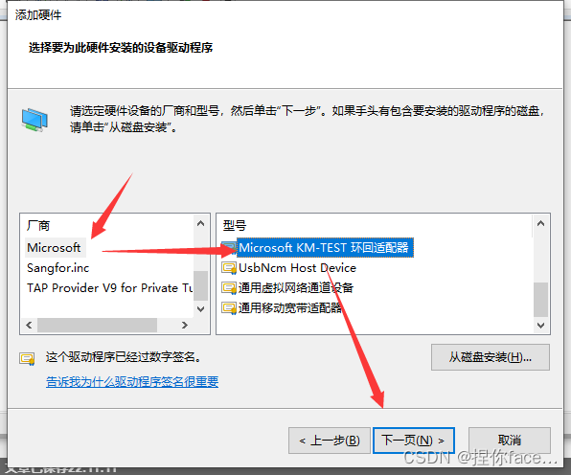
Task: Click manufacturer list scroll down arrow
Action: pos(200,309)
